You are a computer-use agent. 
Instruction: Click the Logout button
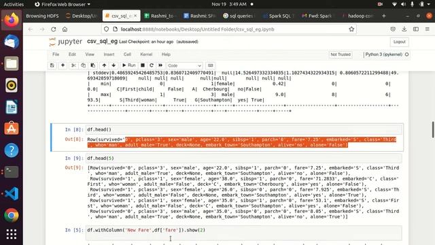coord(399,42)
